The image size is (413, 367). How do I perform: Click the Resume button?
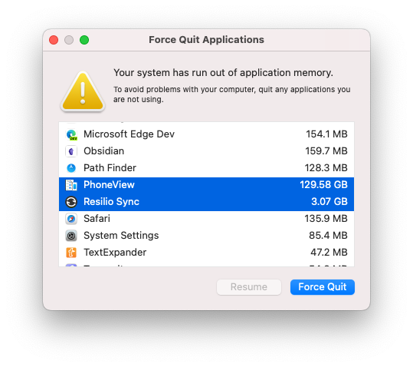coord(249,287)
